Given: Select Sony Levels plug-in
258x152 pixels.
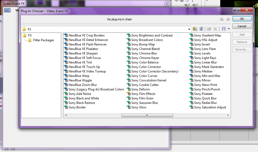Looking at the screenshot, I should (x=200, y=53).
